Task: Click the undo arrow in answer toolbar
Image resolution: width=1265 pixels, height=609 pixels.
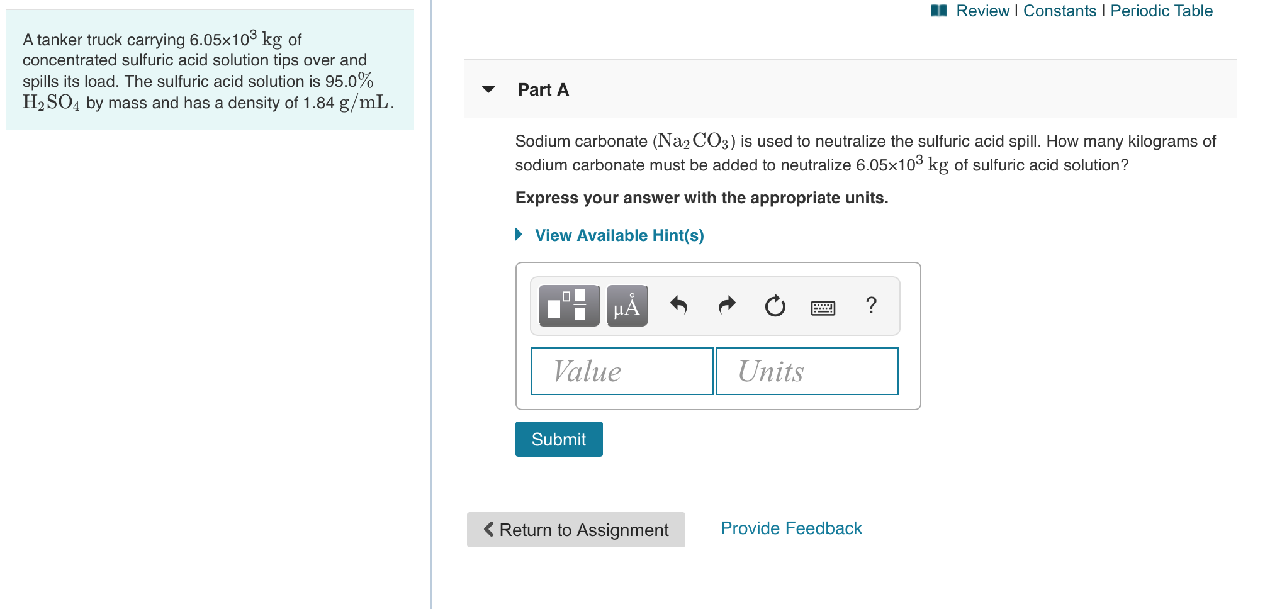Action: pos(678,306)
